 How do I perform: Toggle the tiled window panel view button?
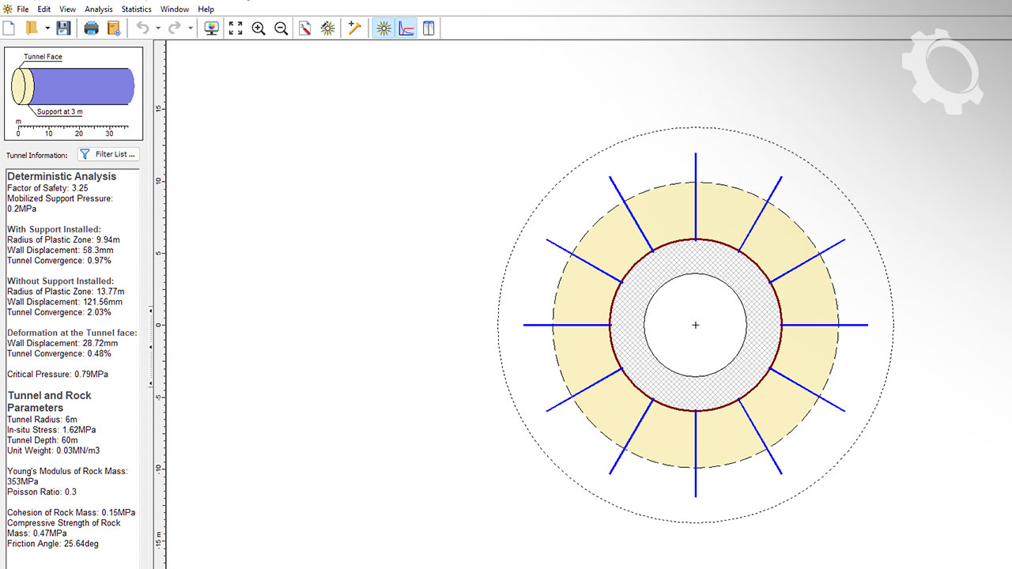(429, 28)
